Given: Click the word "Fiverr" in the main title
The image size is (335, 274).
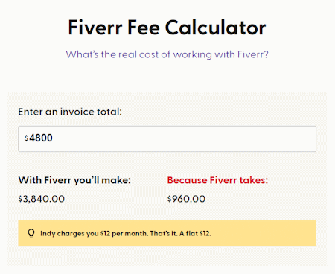Looking at the screenshot, I should tap(95, 28).
